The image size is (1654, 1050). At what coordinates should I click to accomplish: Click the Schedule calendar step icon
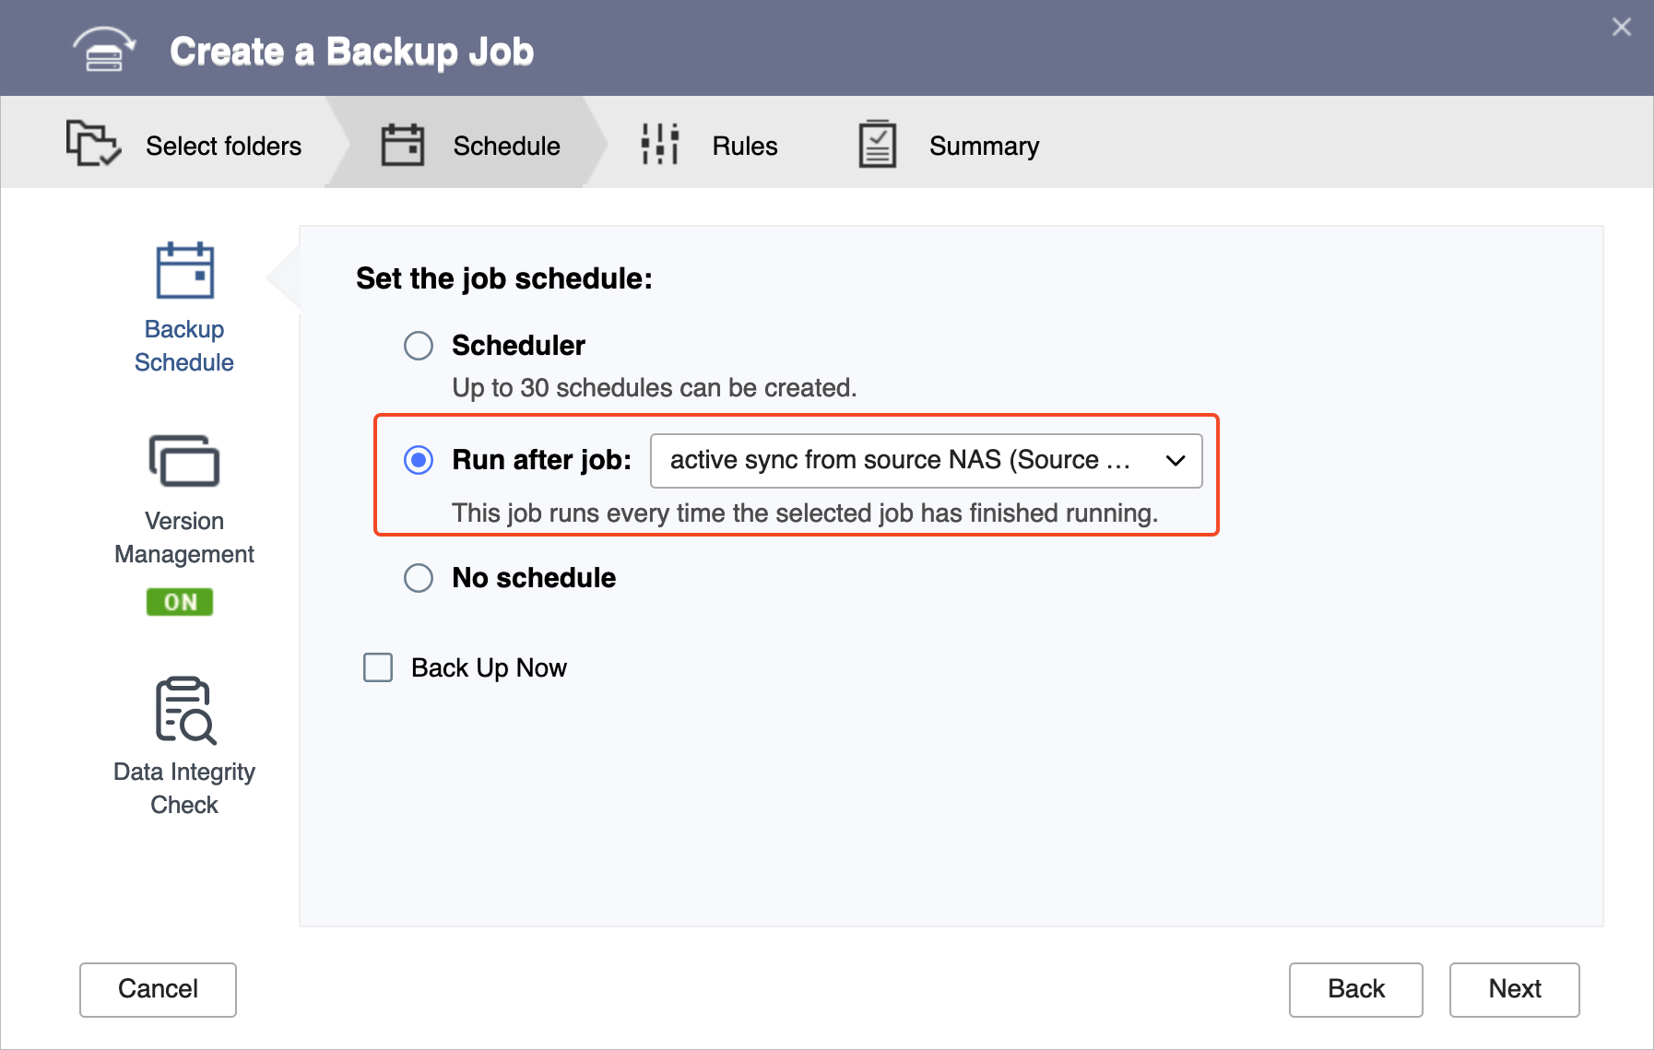[403, 145]
